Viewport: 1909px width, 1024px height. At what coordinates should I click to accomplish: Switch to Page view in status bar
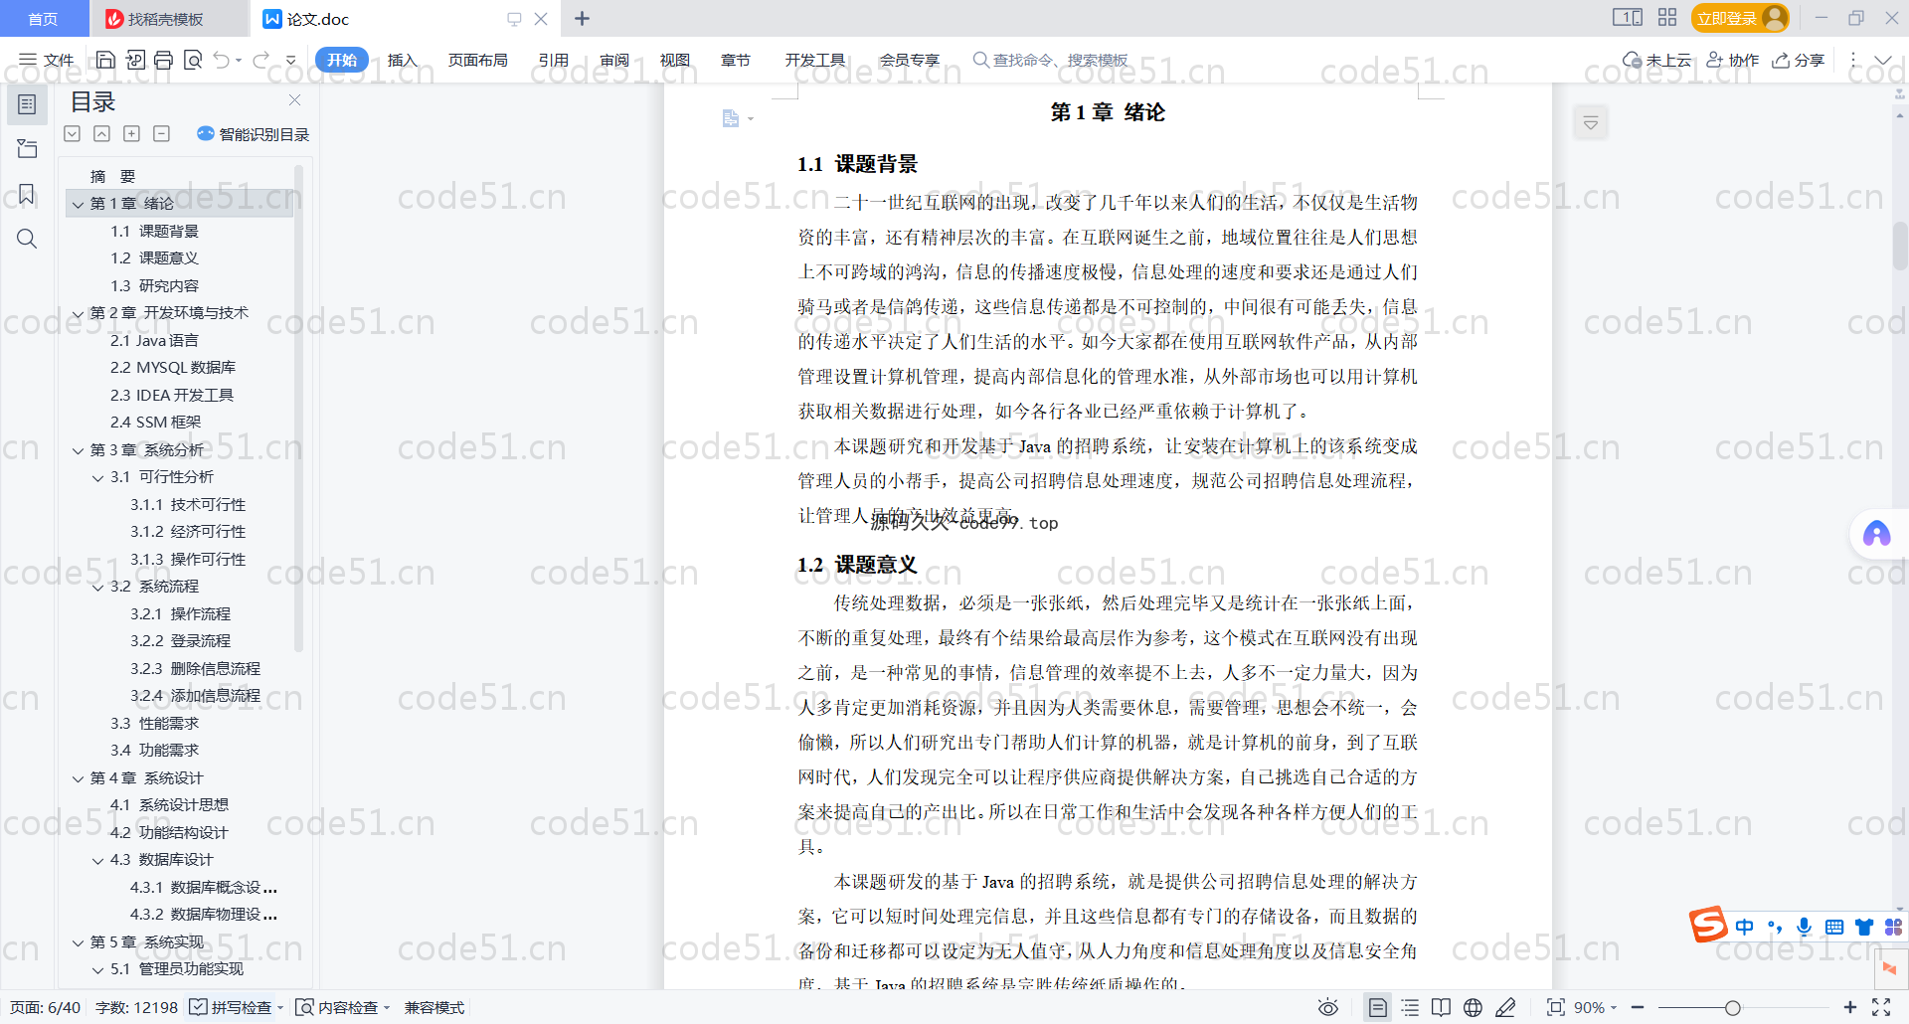tap(1377, 1007)
